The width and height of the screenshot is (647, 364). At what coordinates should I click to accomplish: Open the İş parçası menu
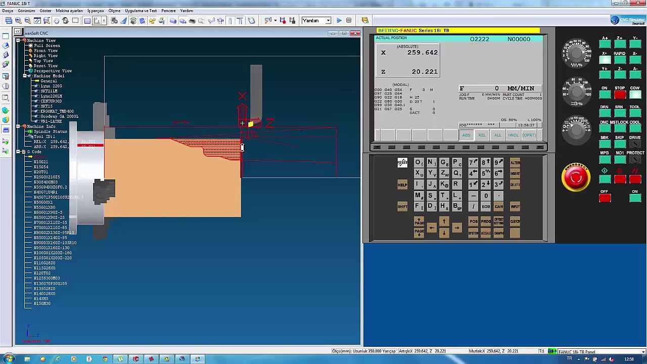96,11
